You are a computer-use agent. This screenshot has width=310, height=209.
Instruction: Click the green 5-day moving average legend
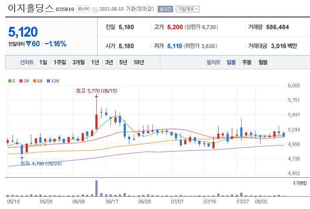click(x=11, y=81)
